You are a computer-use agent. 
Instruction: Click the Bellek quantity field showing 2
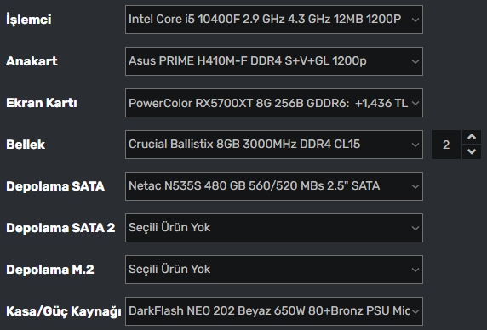click(446, 145)
